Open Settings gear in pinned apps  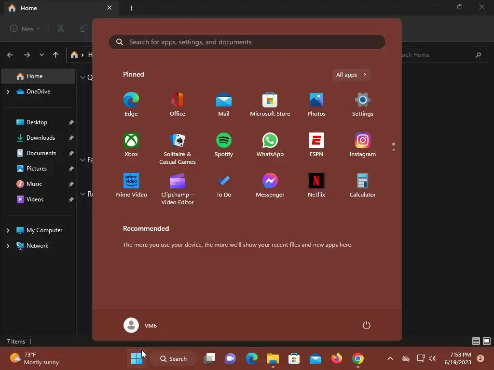coord(363,105)
